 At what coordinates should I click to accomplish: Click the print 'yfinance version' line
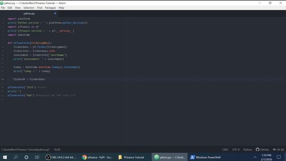tap(41, 31)
